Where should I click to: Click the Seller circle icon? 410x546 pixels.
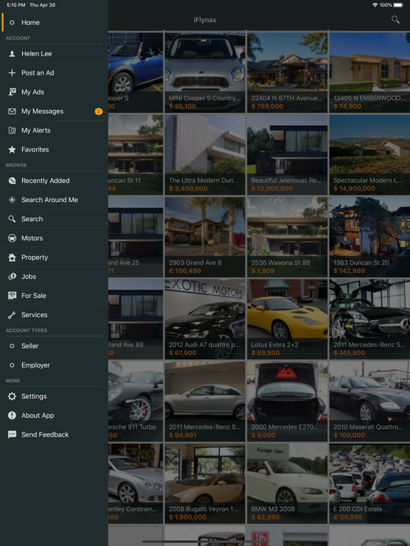(12, 346)
